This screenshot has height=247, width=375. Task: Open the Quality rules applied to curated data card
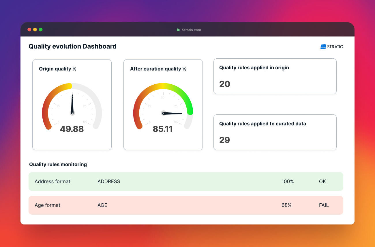[x=275, y=132]
